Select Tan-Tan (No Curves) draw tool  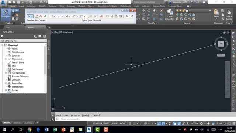tap(30, 16)
